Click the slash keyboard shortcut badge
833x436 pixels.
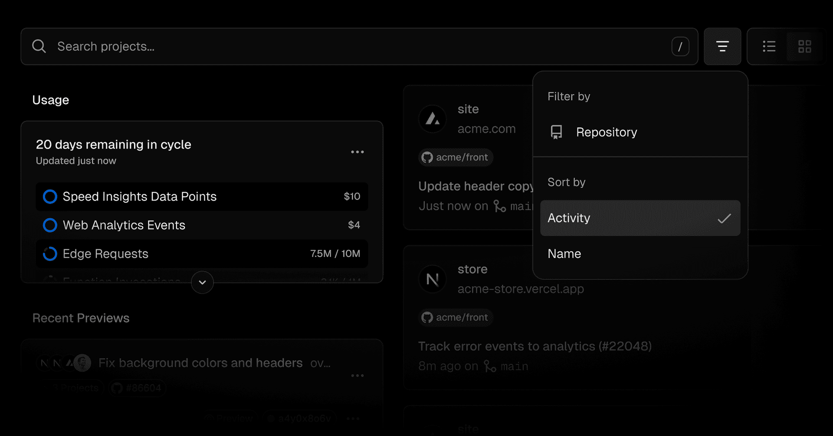click(680, 46)
